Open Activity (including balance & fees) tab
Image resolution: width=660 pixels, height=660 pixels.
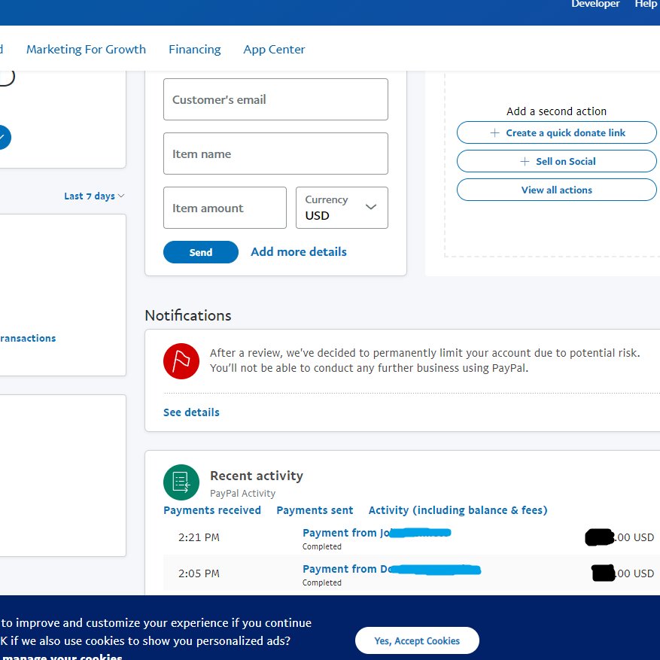(x=458, y=510)
